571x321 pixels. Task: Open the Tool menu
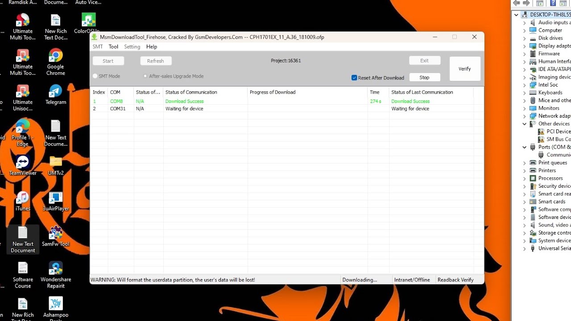pos(113,47)
